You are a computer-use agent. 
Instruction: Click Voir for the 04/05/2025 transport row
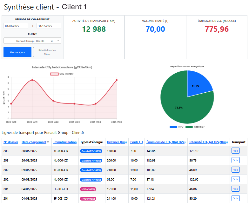[x=236, y=198]
